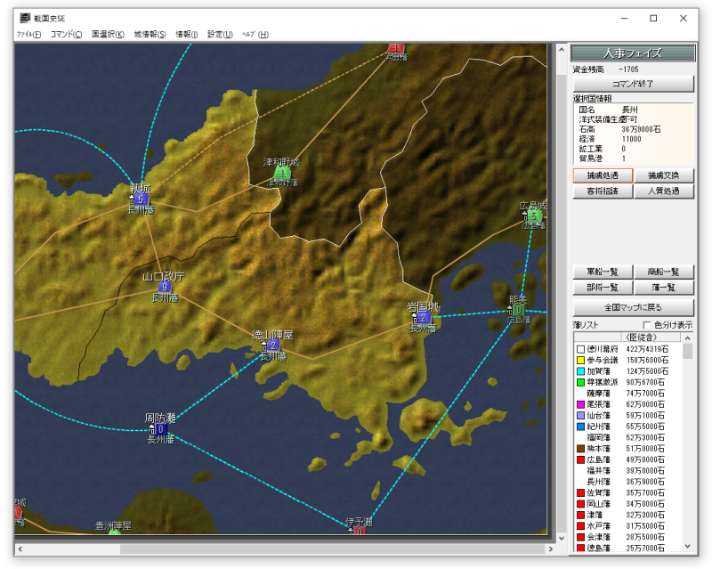This screenshot has width=712, height=569.
Task: Click map horizontal scrollbar right arrow
Action: pos(550,549)
